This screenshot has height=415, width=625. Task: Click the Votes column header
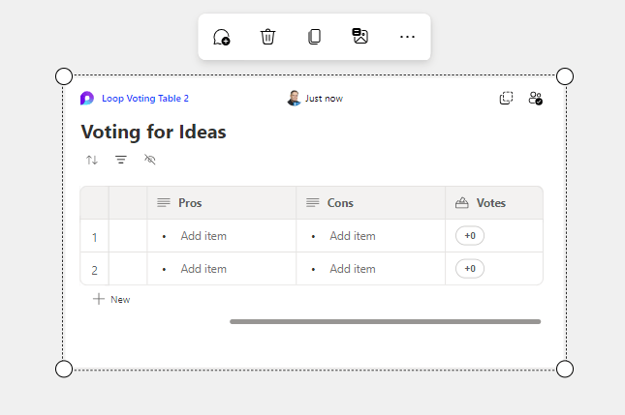click(x=490, y=203)
